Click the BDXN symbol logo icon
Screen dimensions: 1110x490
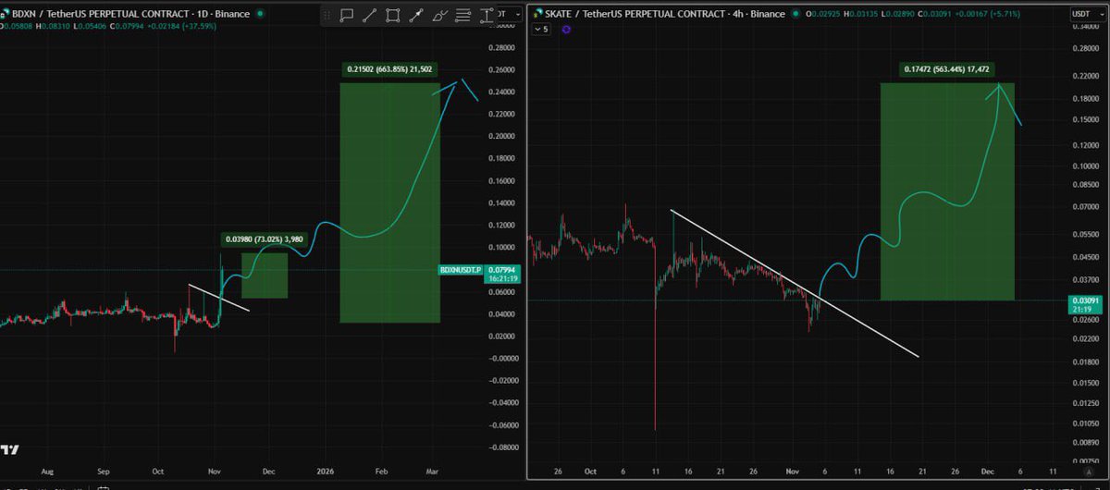[x=5, y=14]
